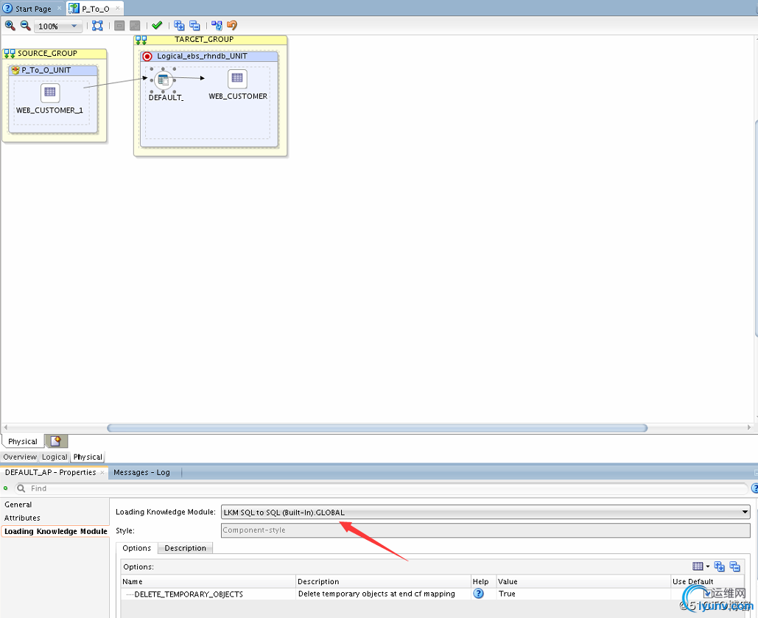Select the DEFAULT_AP - Properties tab

(x=50, y=472)
